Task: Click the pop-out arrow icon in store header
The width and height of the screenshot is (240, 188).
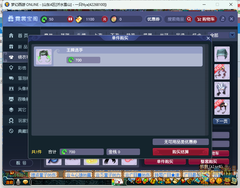Action: pyautogui.click(x=223, y=19)
